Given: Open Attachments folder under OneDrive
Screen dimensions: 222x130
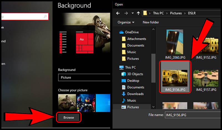Looking at the screenshot, I should point(137,39).
